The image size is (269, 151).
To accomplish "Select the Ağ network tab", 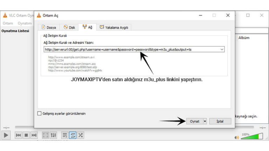I will [x=87, y=27].
